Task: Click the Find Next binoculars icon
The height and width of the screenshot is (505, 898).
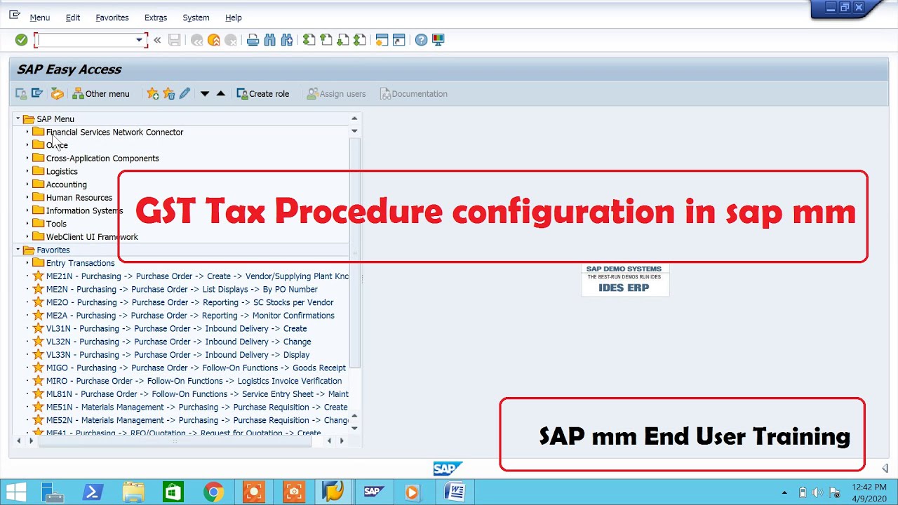Action: tap(286, 40)
